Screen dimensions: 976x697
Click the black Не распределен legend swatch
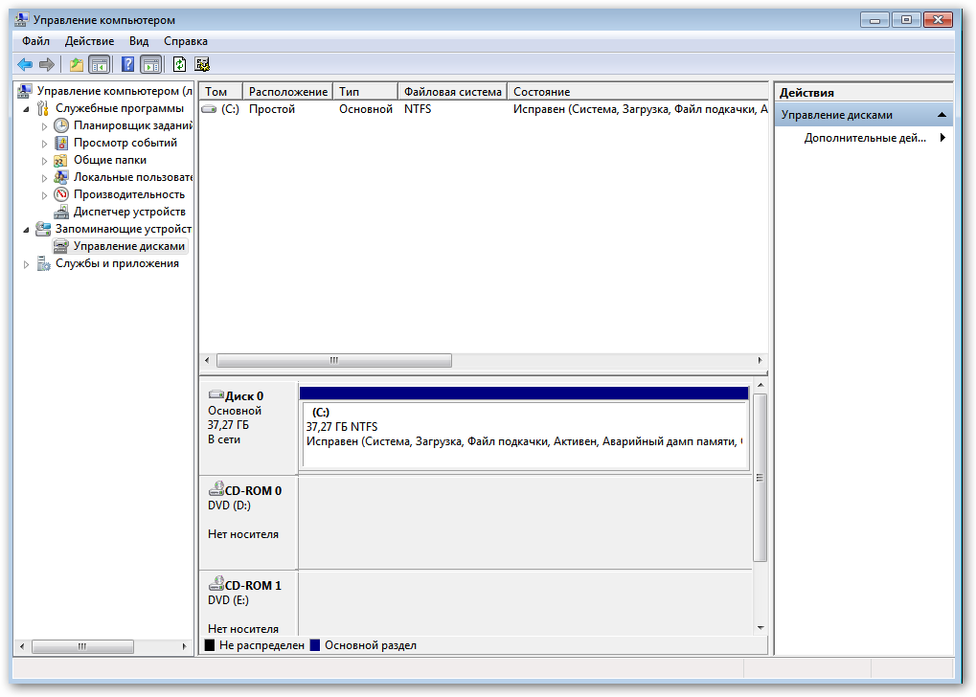pos(210,645)
